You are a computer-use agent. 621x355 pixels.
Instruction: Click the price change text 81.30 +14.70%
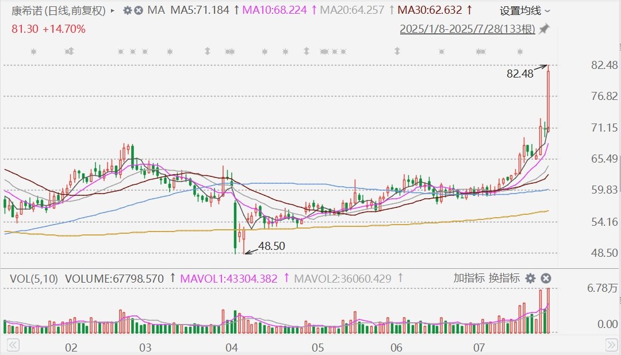pyautogui.click(x=48, y=29)
